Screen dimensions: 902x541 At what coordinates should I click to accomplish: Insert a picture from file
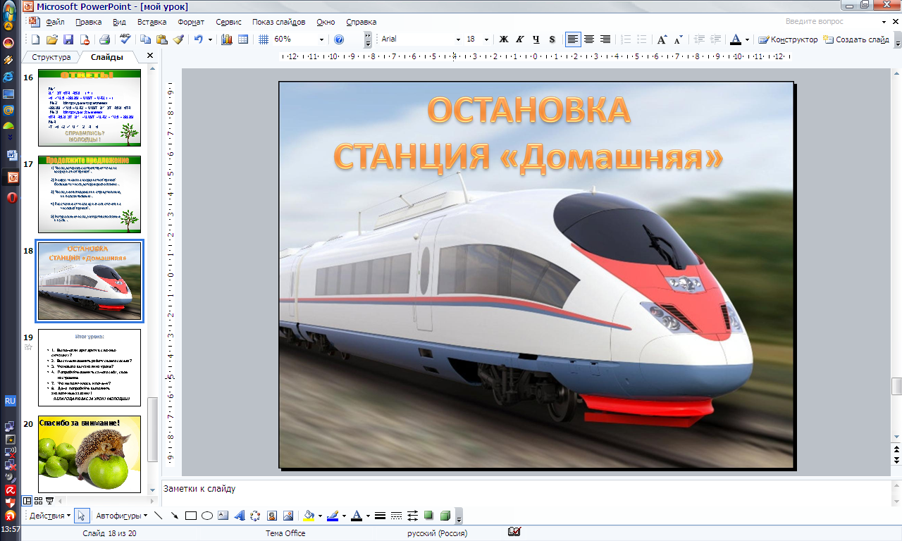click(288, 516)
